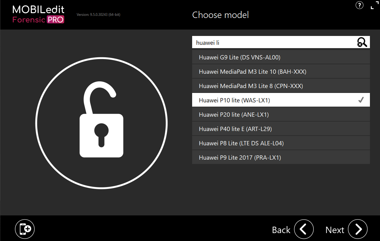Click the large unlocked padlock graphic
The image size is (380, 241).
click(x=101, y=123)
